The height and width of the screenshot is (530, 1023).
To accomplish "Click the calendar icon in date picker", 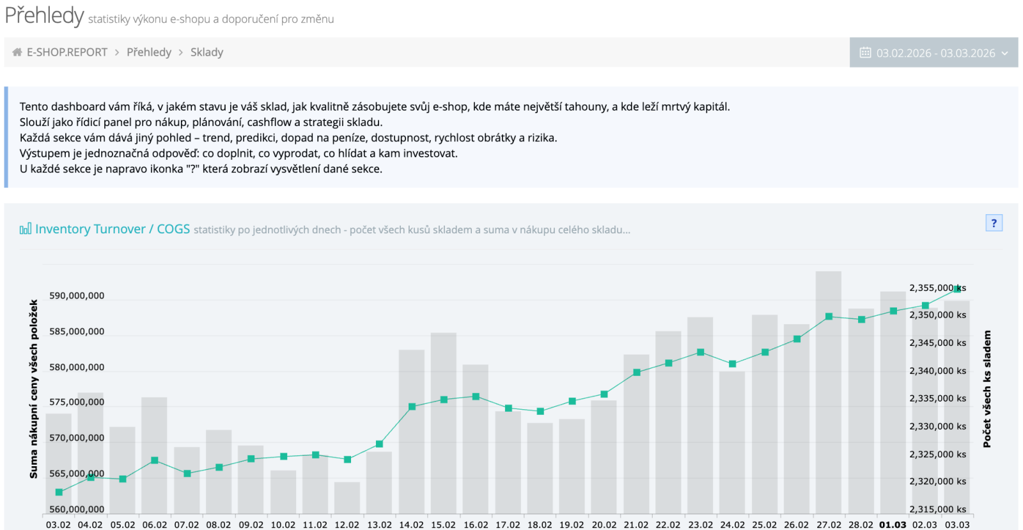I will coord(865,52).
